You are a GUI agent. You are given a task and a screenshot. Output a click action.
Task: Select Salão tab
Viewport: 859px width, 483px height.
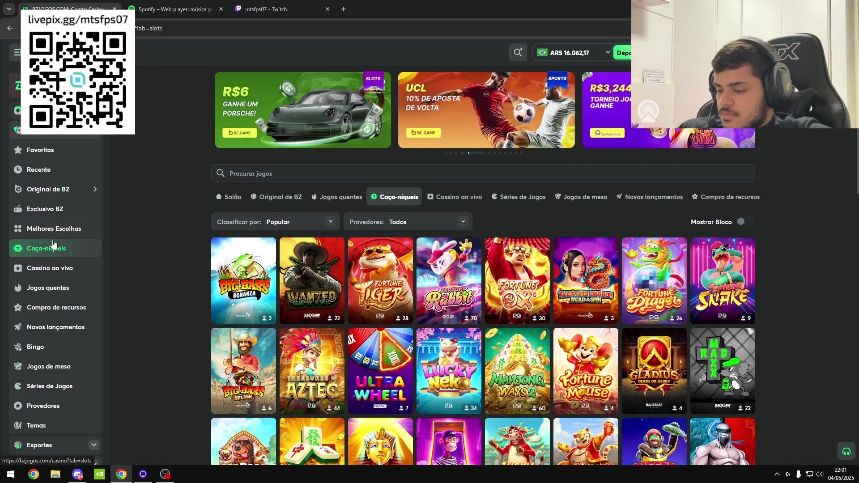coord(229,197)
